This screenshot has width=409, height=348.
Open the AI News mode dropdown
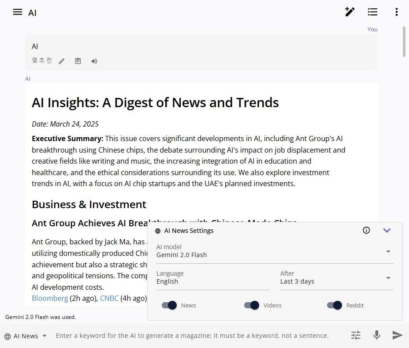tap(26, 336)
